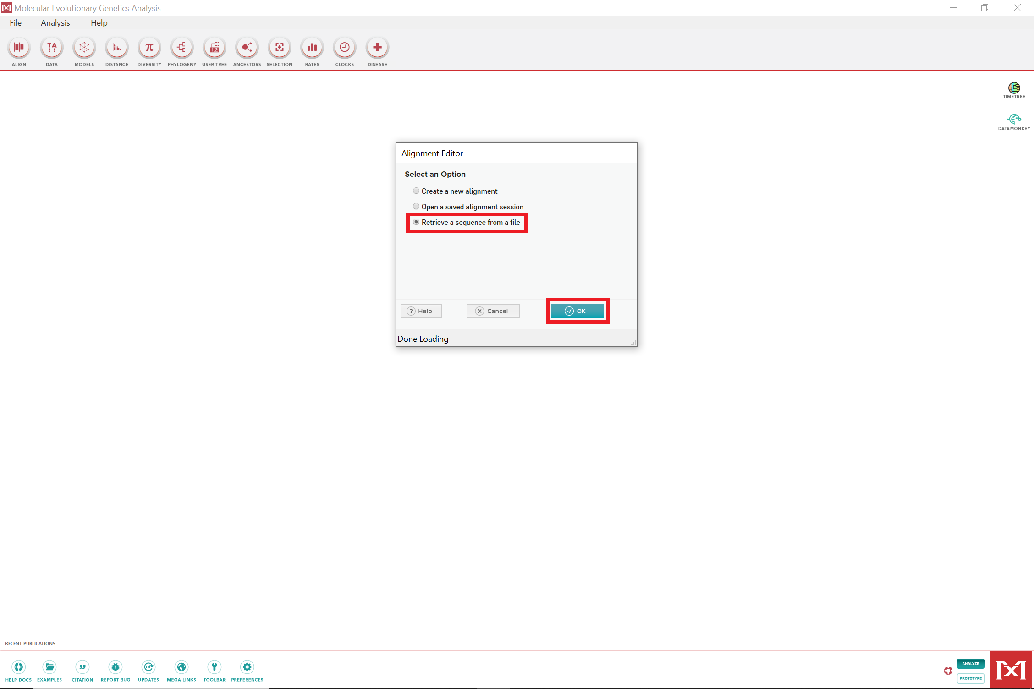
Task: Select the Distance tool icon
Action: point(117,48)
